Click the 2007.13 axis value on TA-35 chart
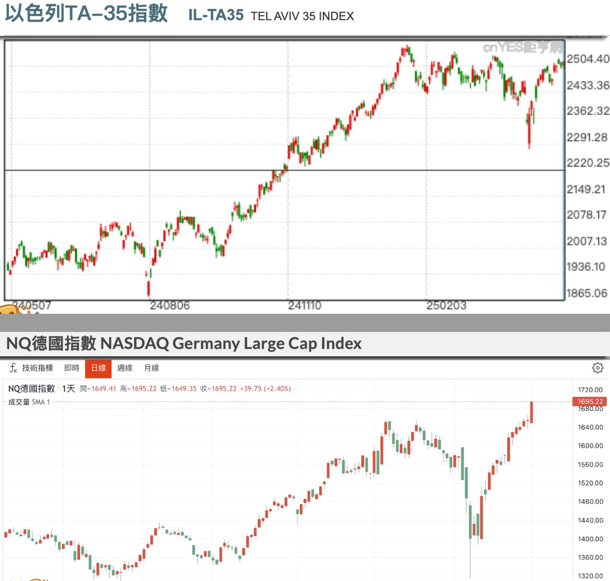This screenshot has height=581, width=610. point(587,241)
